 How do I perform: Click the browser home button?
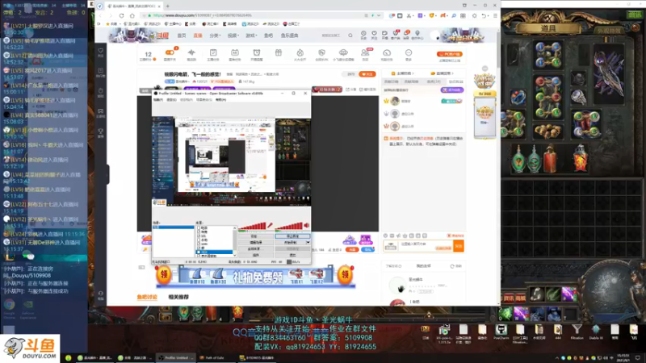click(x=132, y=15)
